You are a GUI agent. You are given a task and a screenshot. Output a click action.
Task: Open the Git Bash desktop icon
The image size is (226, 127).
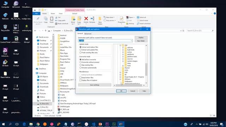(x=5, y=63)
